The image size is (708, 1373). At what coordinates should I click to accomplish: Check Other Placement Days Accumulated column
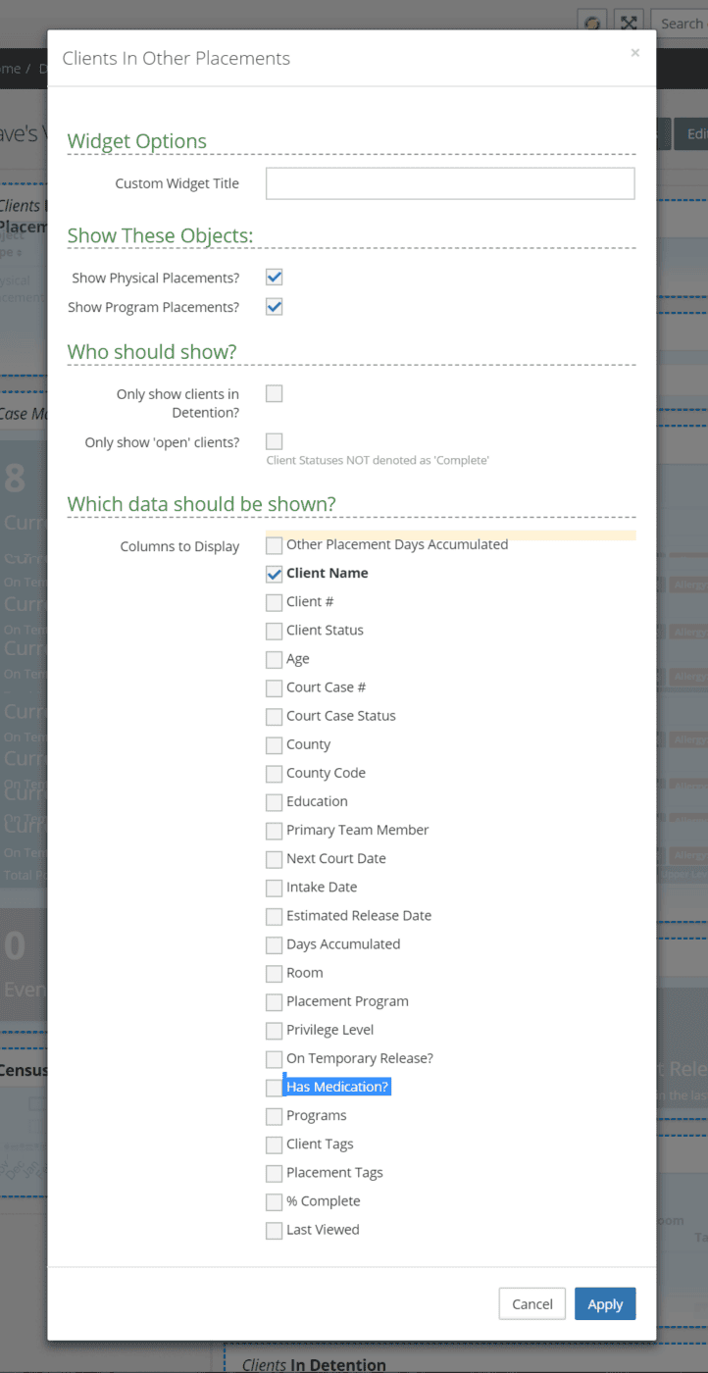[275, 545]
